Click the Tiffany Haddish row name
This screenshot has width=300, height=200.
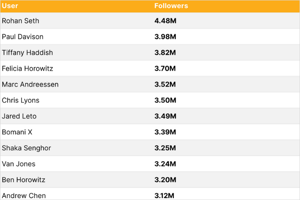[27, 52]
